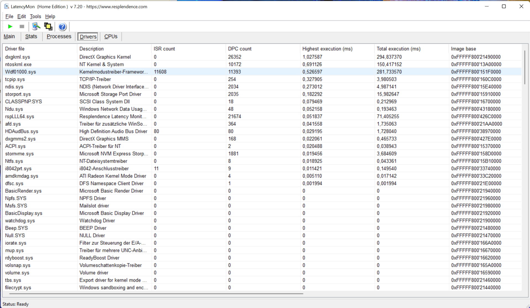The image size is (530, 308).
Task: Click the horizontal scrollbar below driver list
Action: tap(156, 294)
